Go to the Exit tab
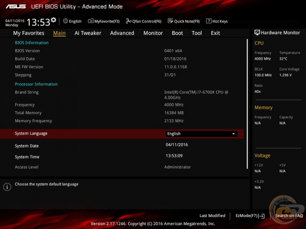Screen dimensions: 306x229 tap(216, 33)
